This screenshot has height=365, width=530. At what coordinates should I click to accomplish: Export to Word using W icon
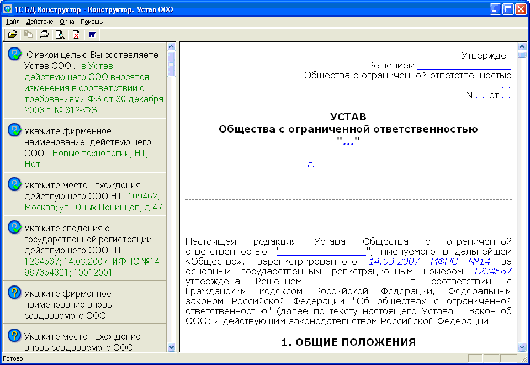pos(92,35)
